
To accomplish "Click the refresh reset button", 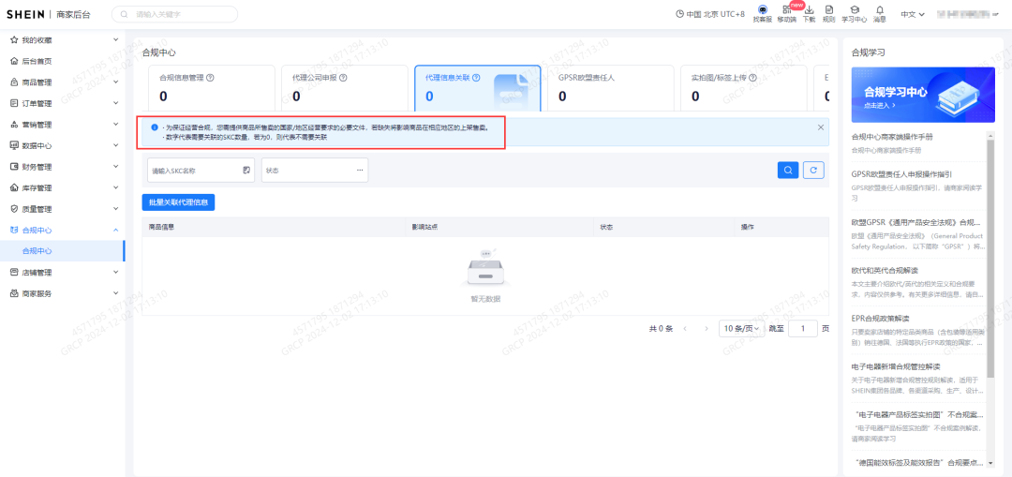I will click(813, 171).
